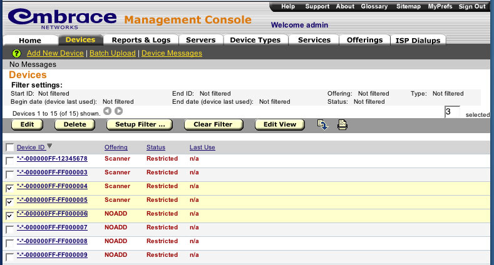
Task: Open the Services tab
Action: tap(314, 40)
